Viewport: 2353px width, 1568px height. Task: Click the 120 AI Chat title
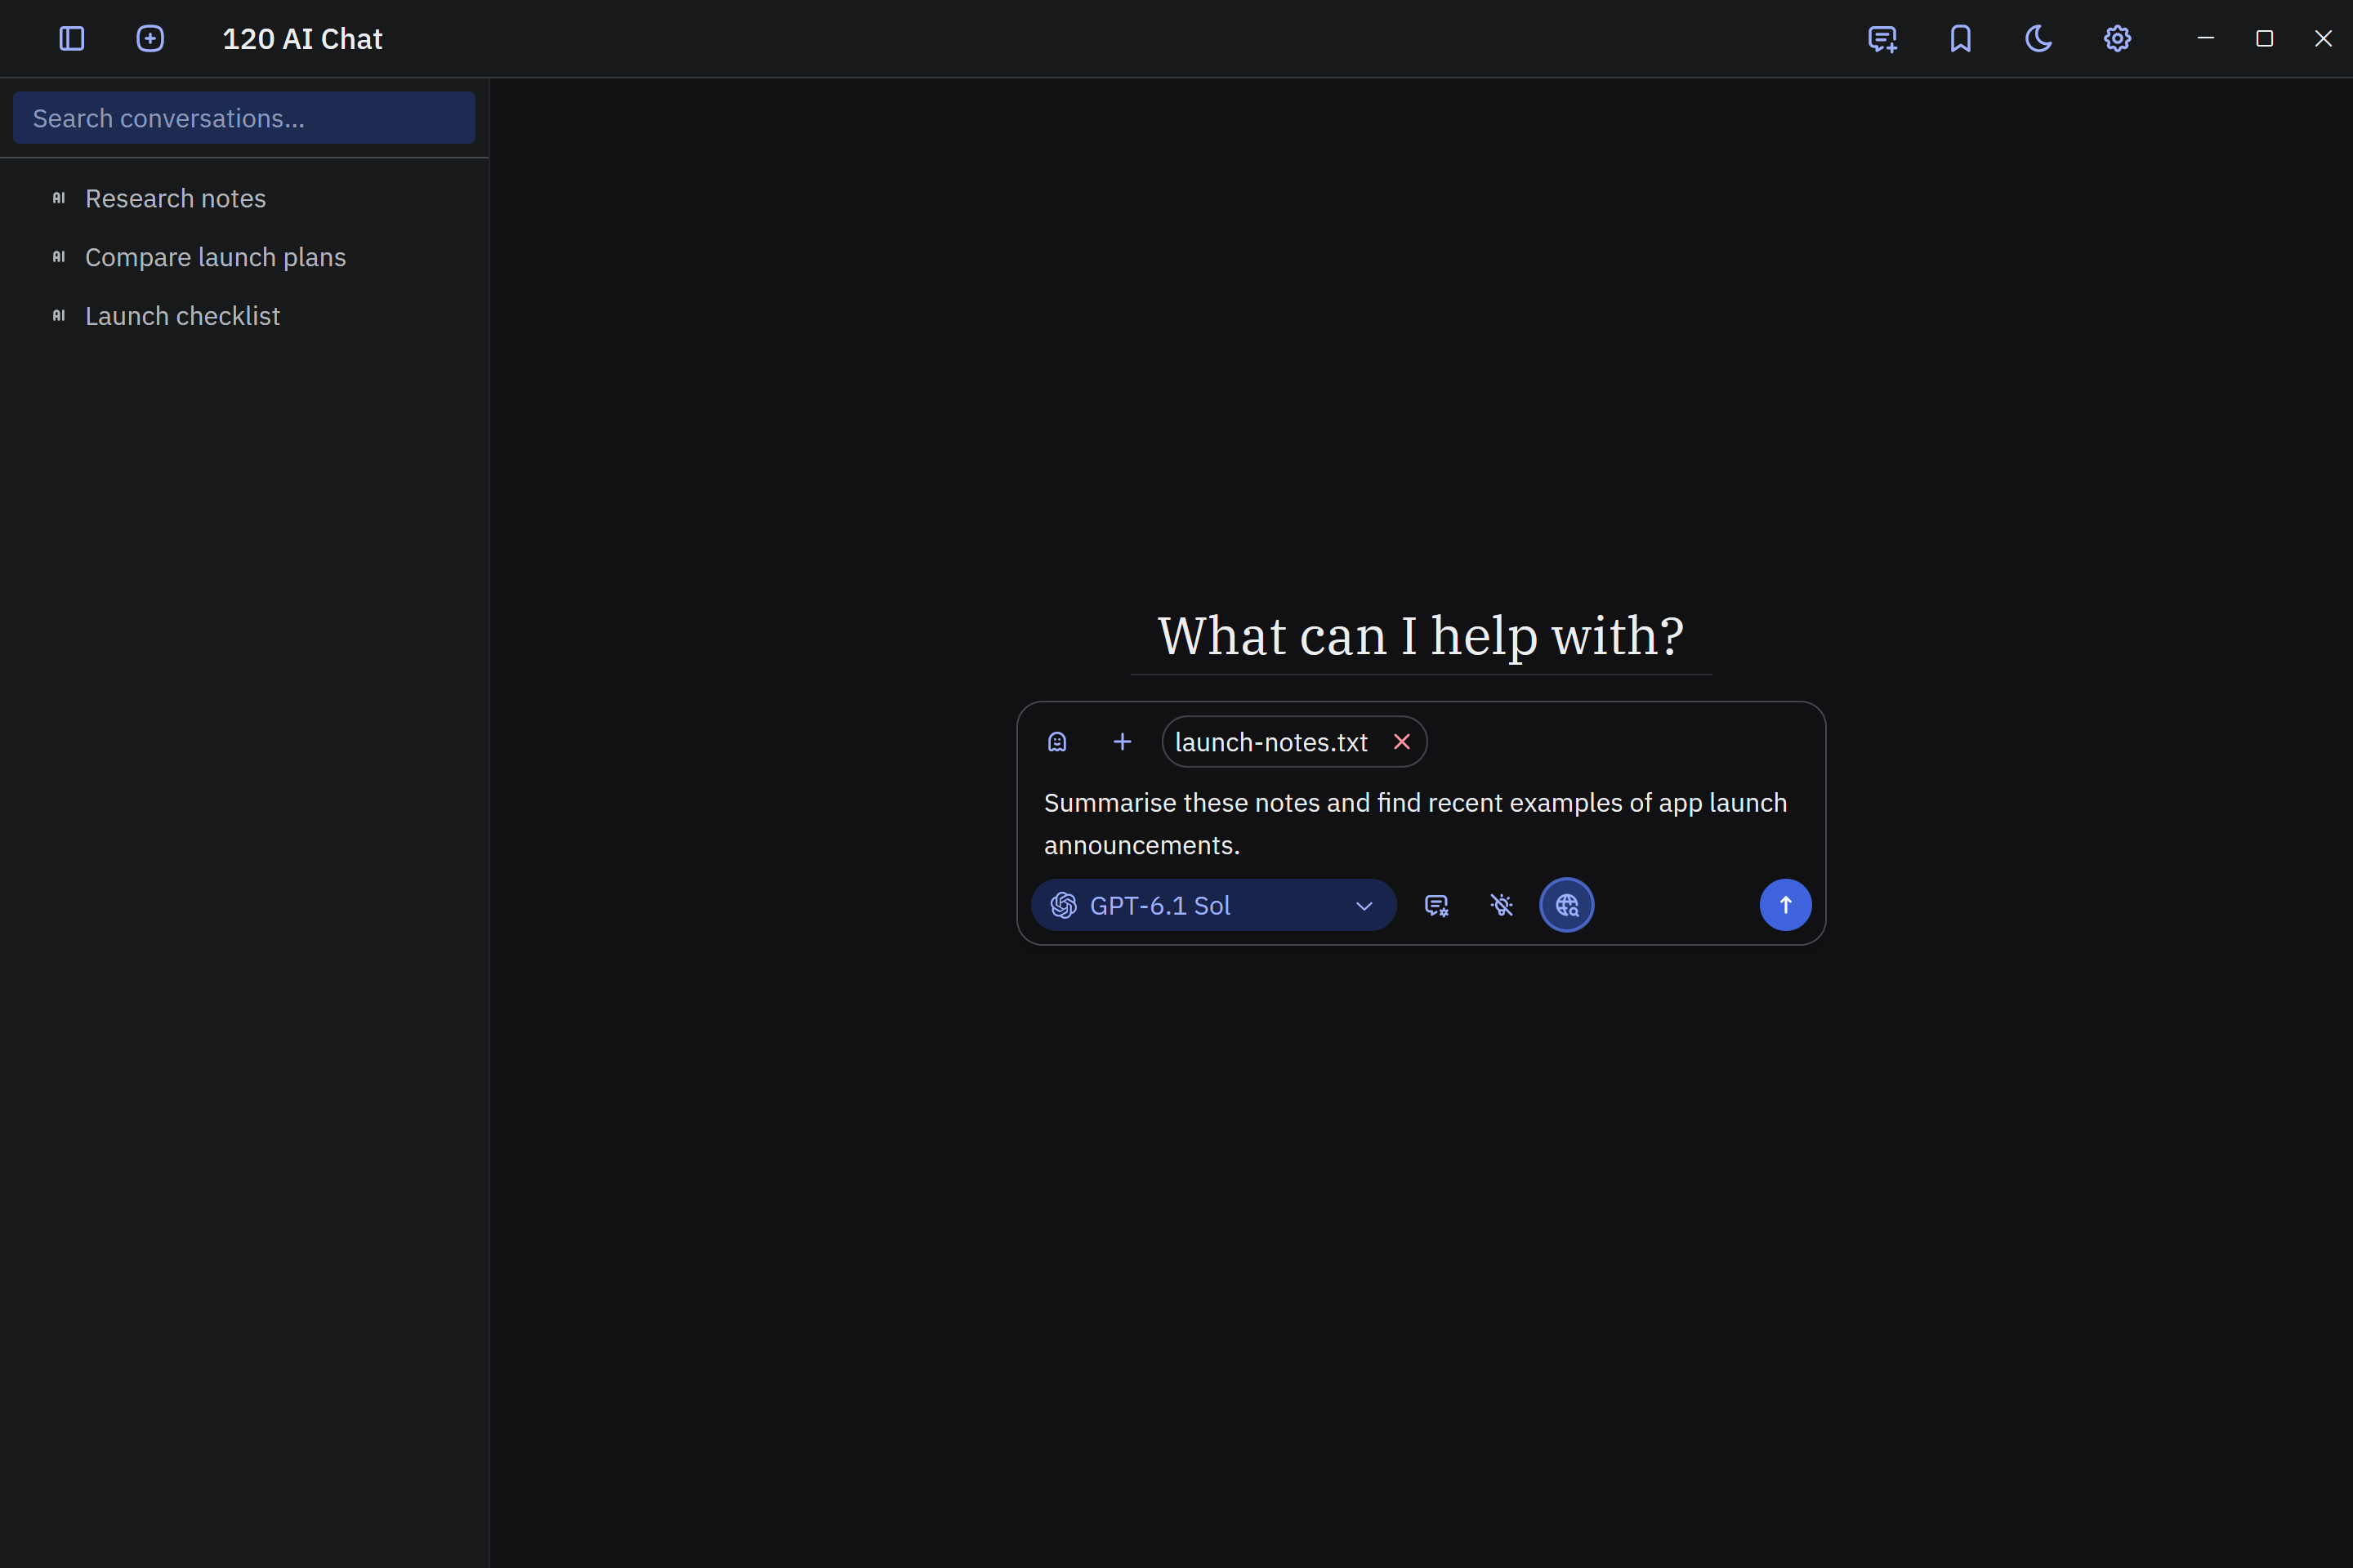302,39
